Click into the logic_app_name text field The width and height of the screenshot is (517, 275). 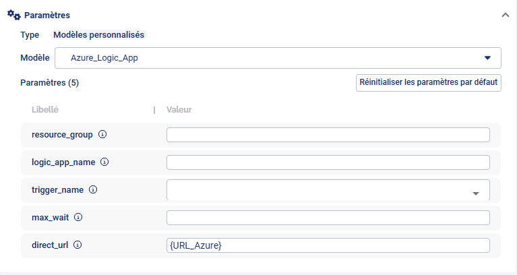click(328, 162)
